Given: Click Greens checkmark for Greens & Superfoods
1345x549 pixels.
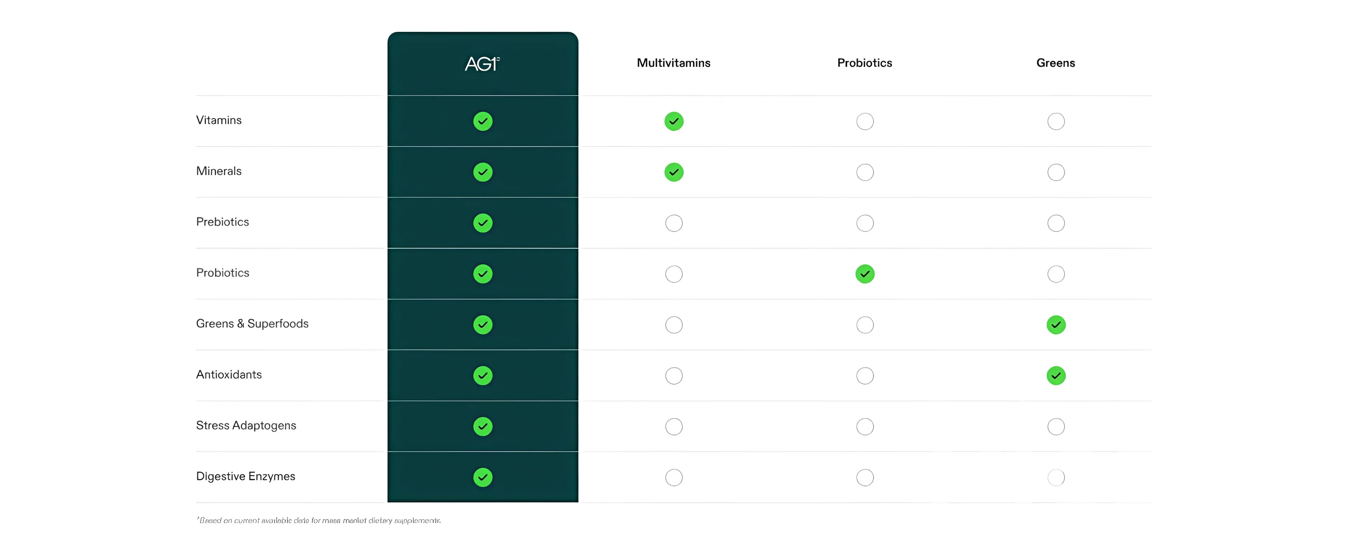Looking at the screenshot, I should tap(1056, 325).
